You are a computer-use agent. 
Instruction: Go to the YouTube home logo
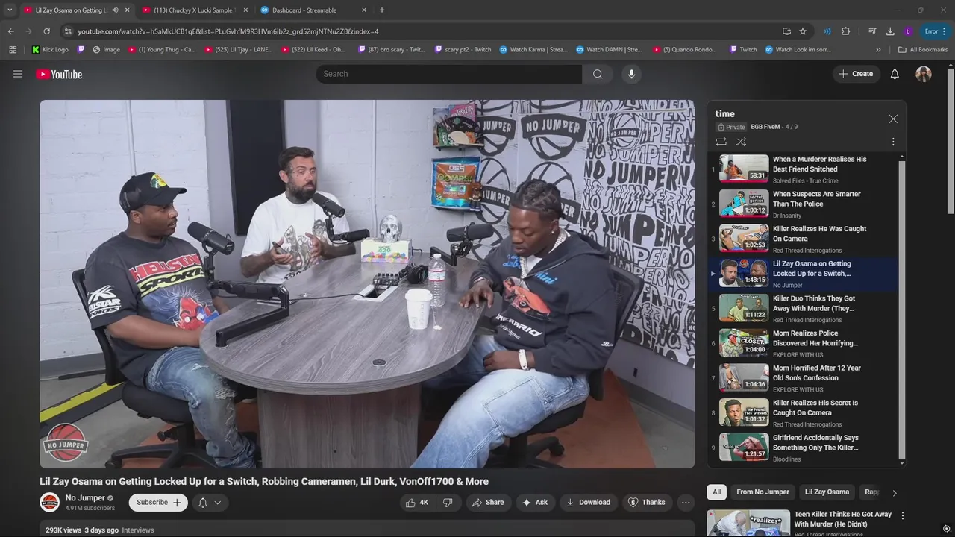[x=59, y=74]
